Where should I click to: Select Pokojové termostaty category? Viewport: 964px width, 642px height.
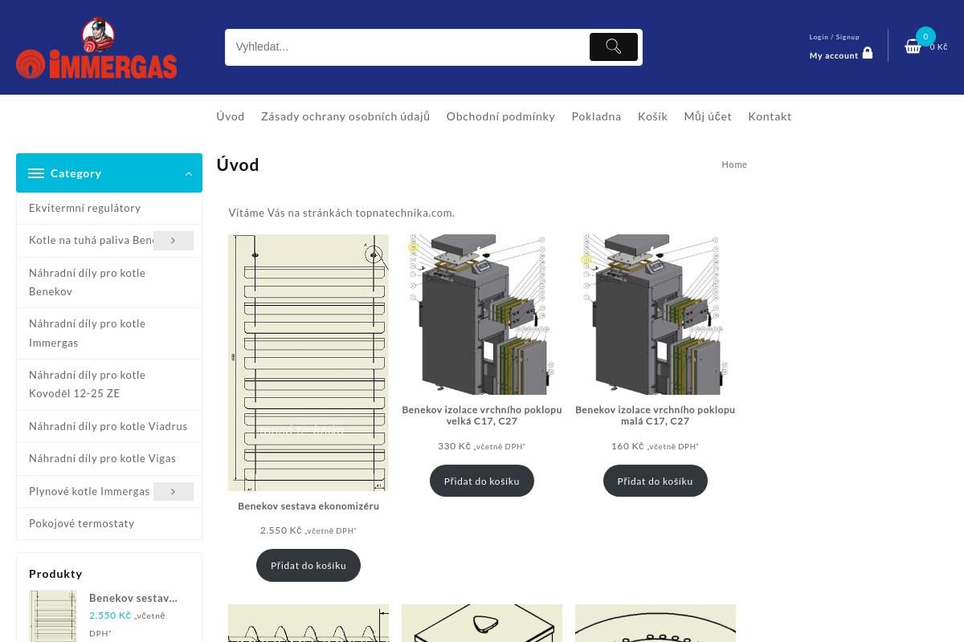pos(82,523)
